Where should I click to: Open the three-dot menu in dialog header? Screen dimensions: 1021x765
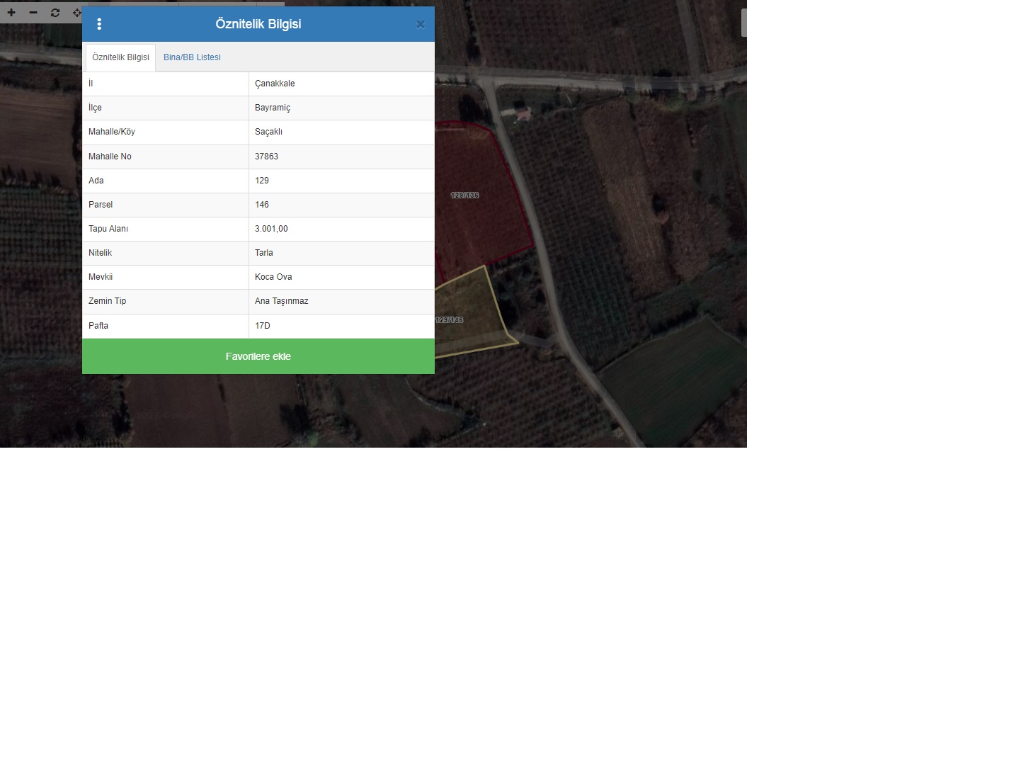coord(99,24)
